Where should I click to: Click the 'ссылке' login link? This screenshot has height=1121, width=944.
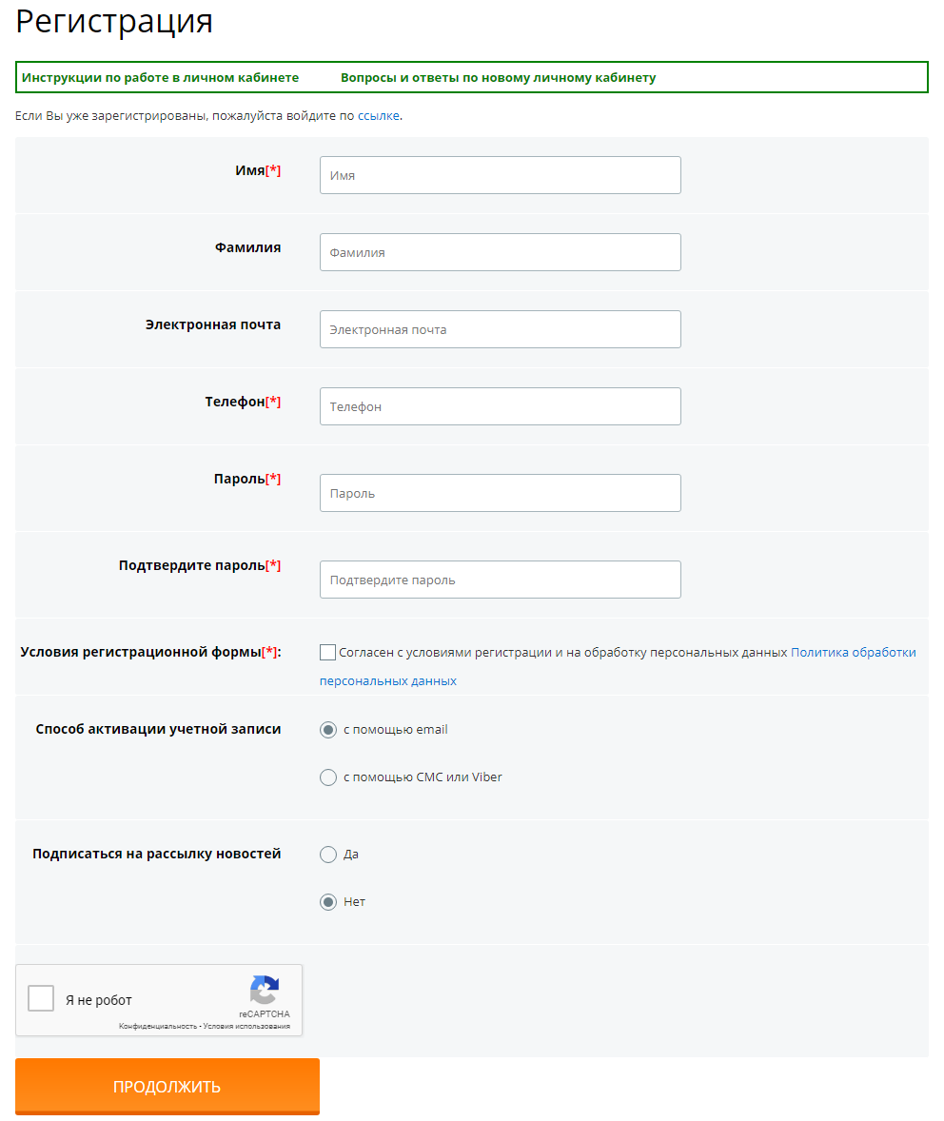pos(378,116)
